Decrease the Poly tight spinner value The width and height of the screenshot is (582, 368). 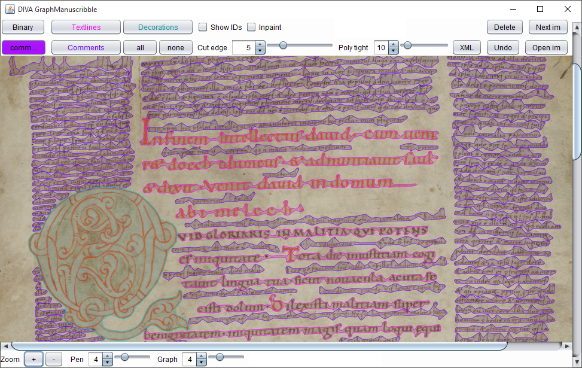(x=394, y=51)
